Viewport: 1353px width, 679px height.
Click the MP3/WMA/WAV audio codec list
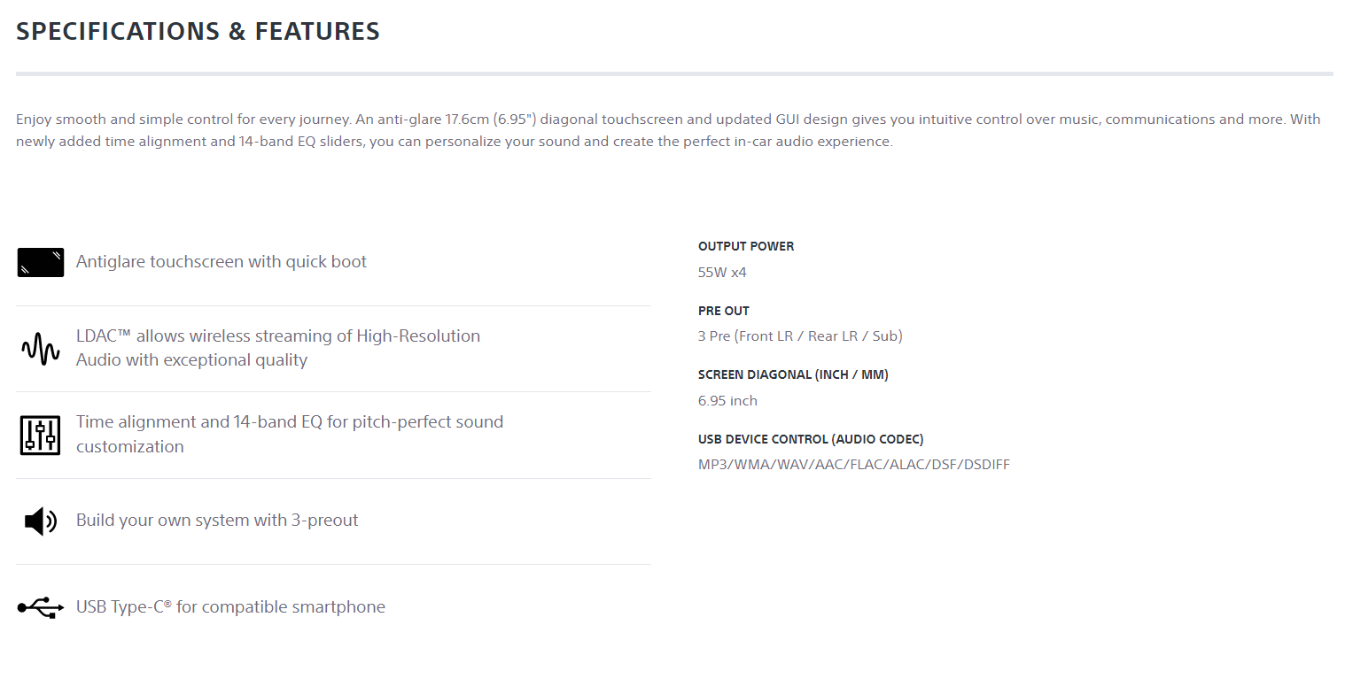(x=853, y=465)
